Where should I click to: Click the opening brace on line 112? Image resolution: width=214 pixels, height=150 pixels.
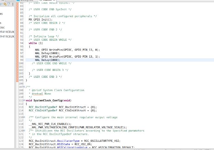click(x=26, y=104)
